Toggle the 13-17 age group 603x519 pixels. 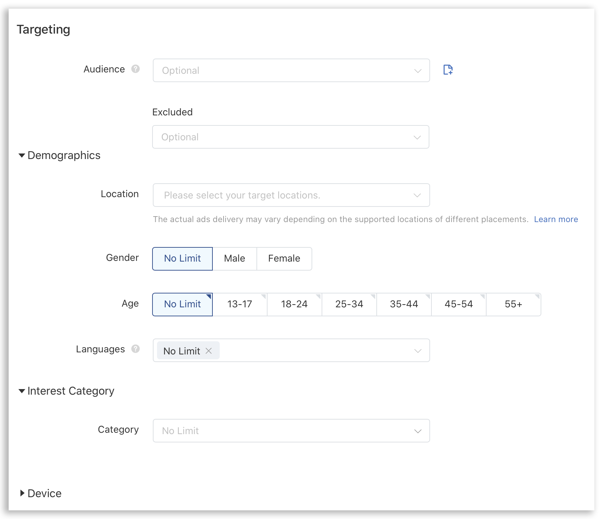click(240, 304)
